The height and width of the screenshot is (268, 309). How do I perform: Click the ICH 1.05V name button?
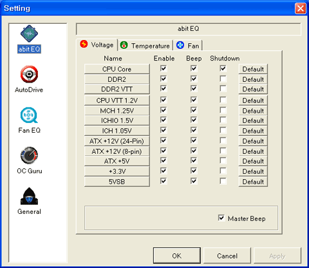point(117,131)
